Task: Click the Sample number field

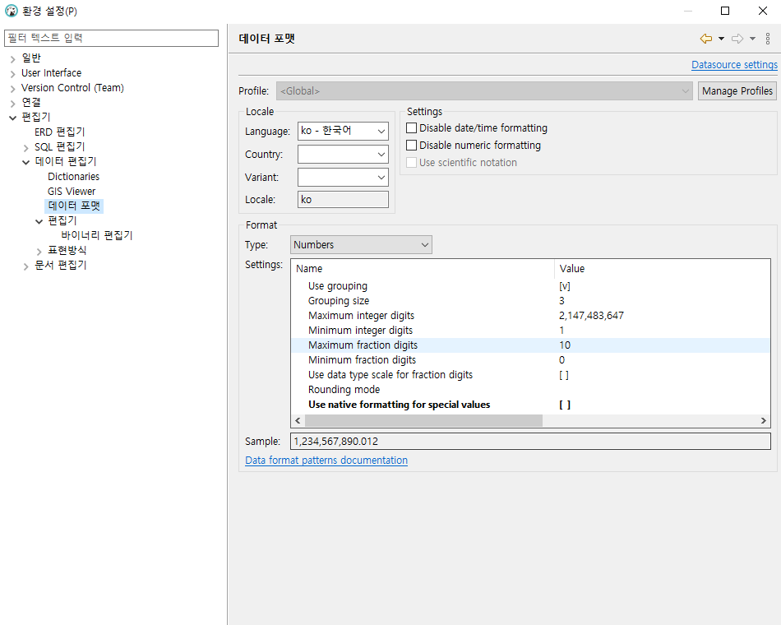Action: click(x=530, y=441)
